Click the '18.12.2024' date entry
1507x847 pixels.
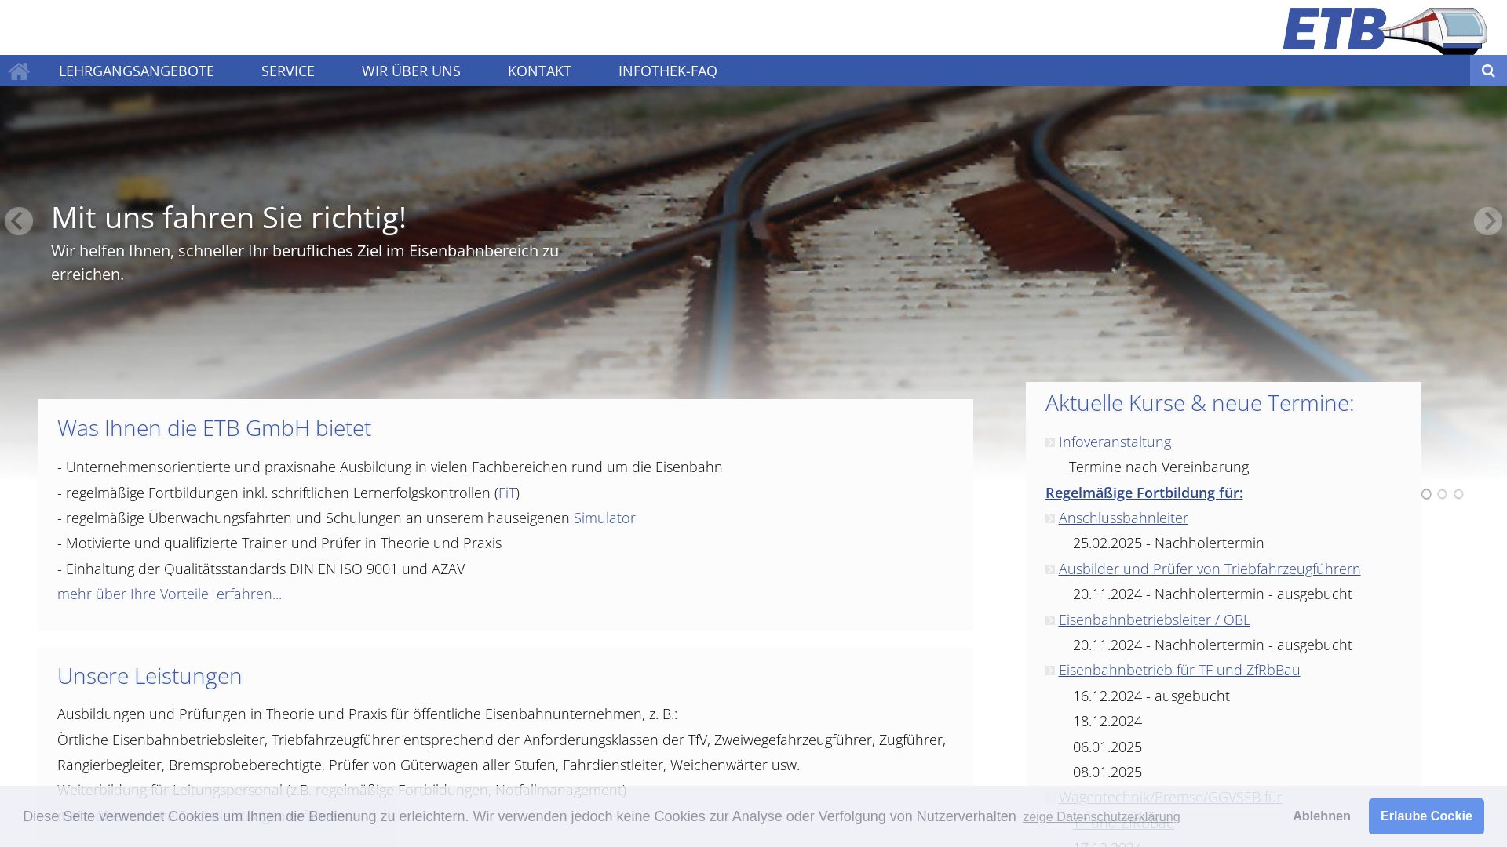[1107, 721]
